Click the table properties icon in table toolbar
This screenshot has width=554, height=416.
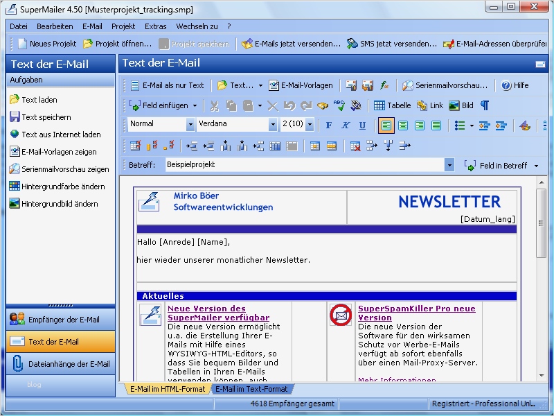click(x=135, y=146)
